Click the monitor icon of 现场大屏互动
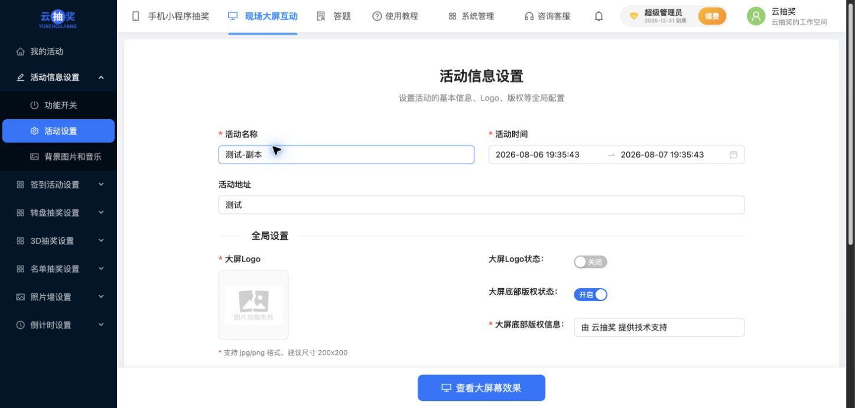Screen dimensions: 855x408 233,17
